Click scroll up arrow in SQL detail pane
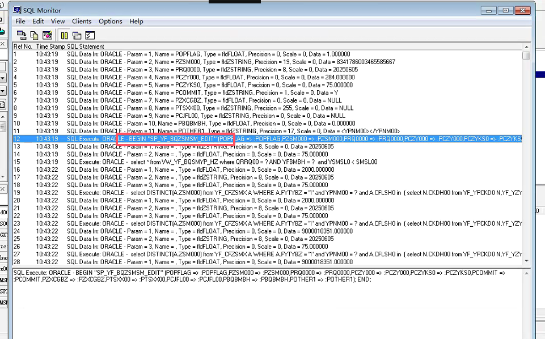Viewport: 545px width, 339px height. coord(526,273)
